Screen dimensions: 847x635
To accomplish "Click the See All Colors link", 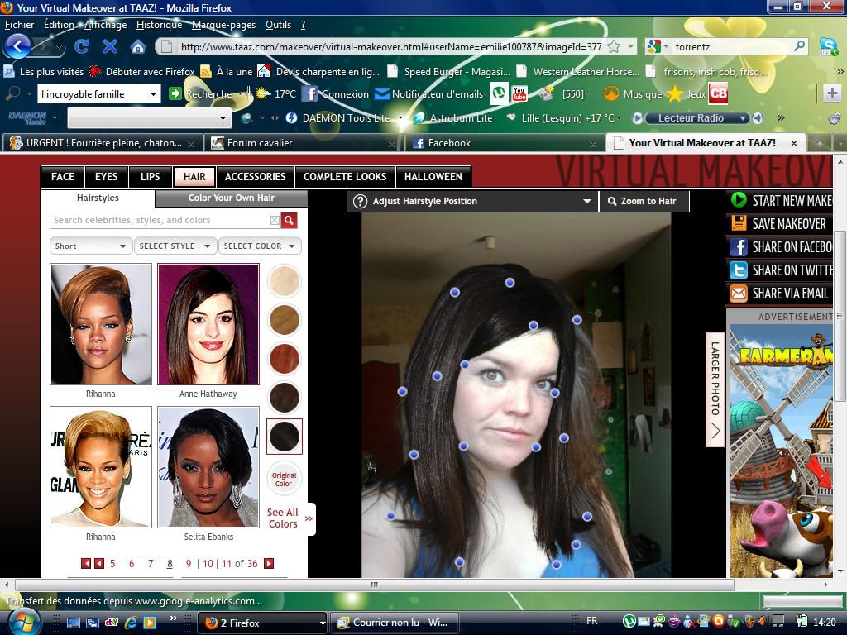I will 283,518.
